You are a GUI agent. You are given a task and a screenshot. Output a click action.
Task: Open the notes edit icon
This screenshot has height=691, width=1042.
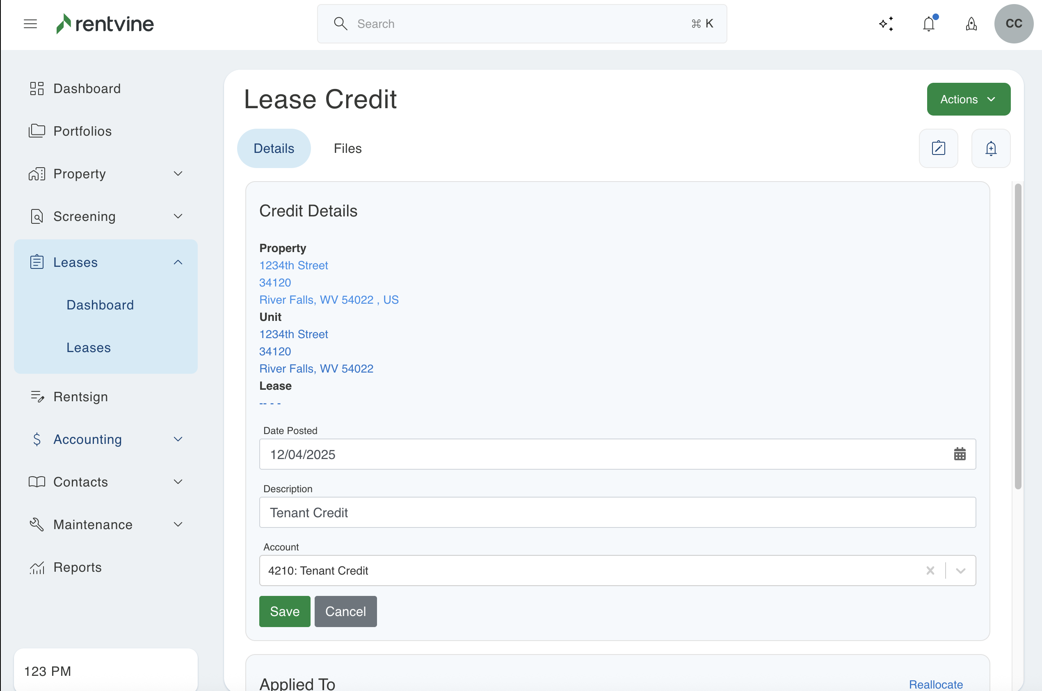click(938, 148)
